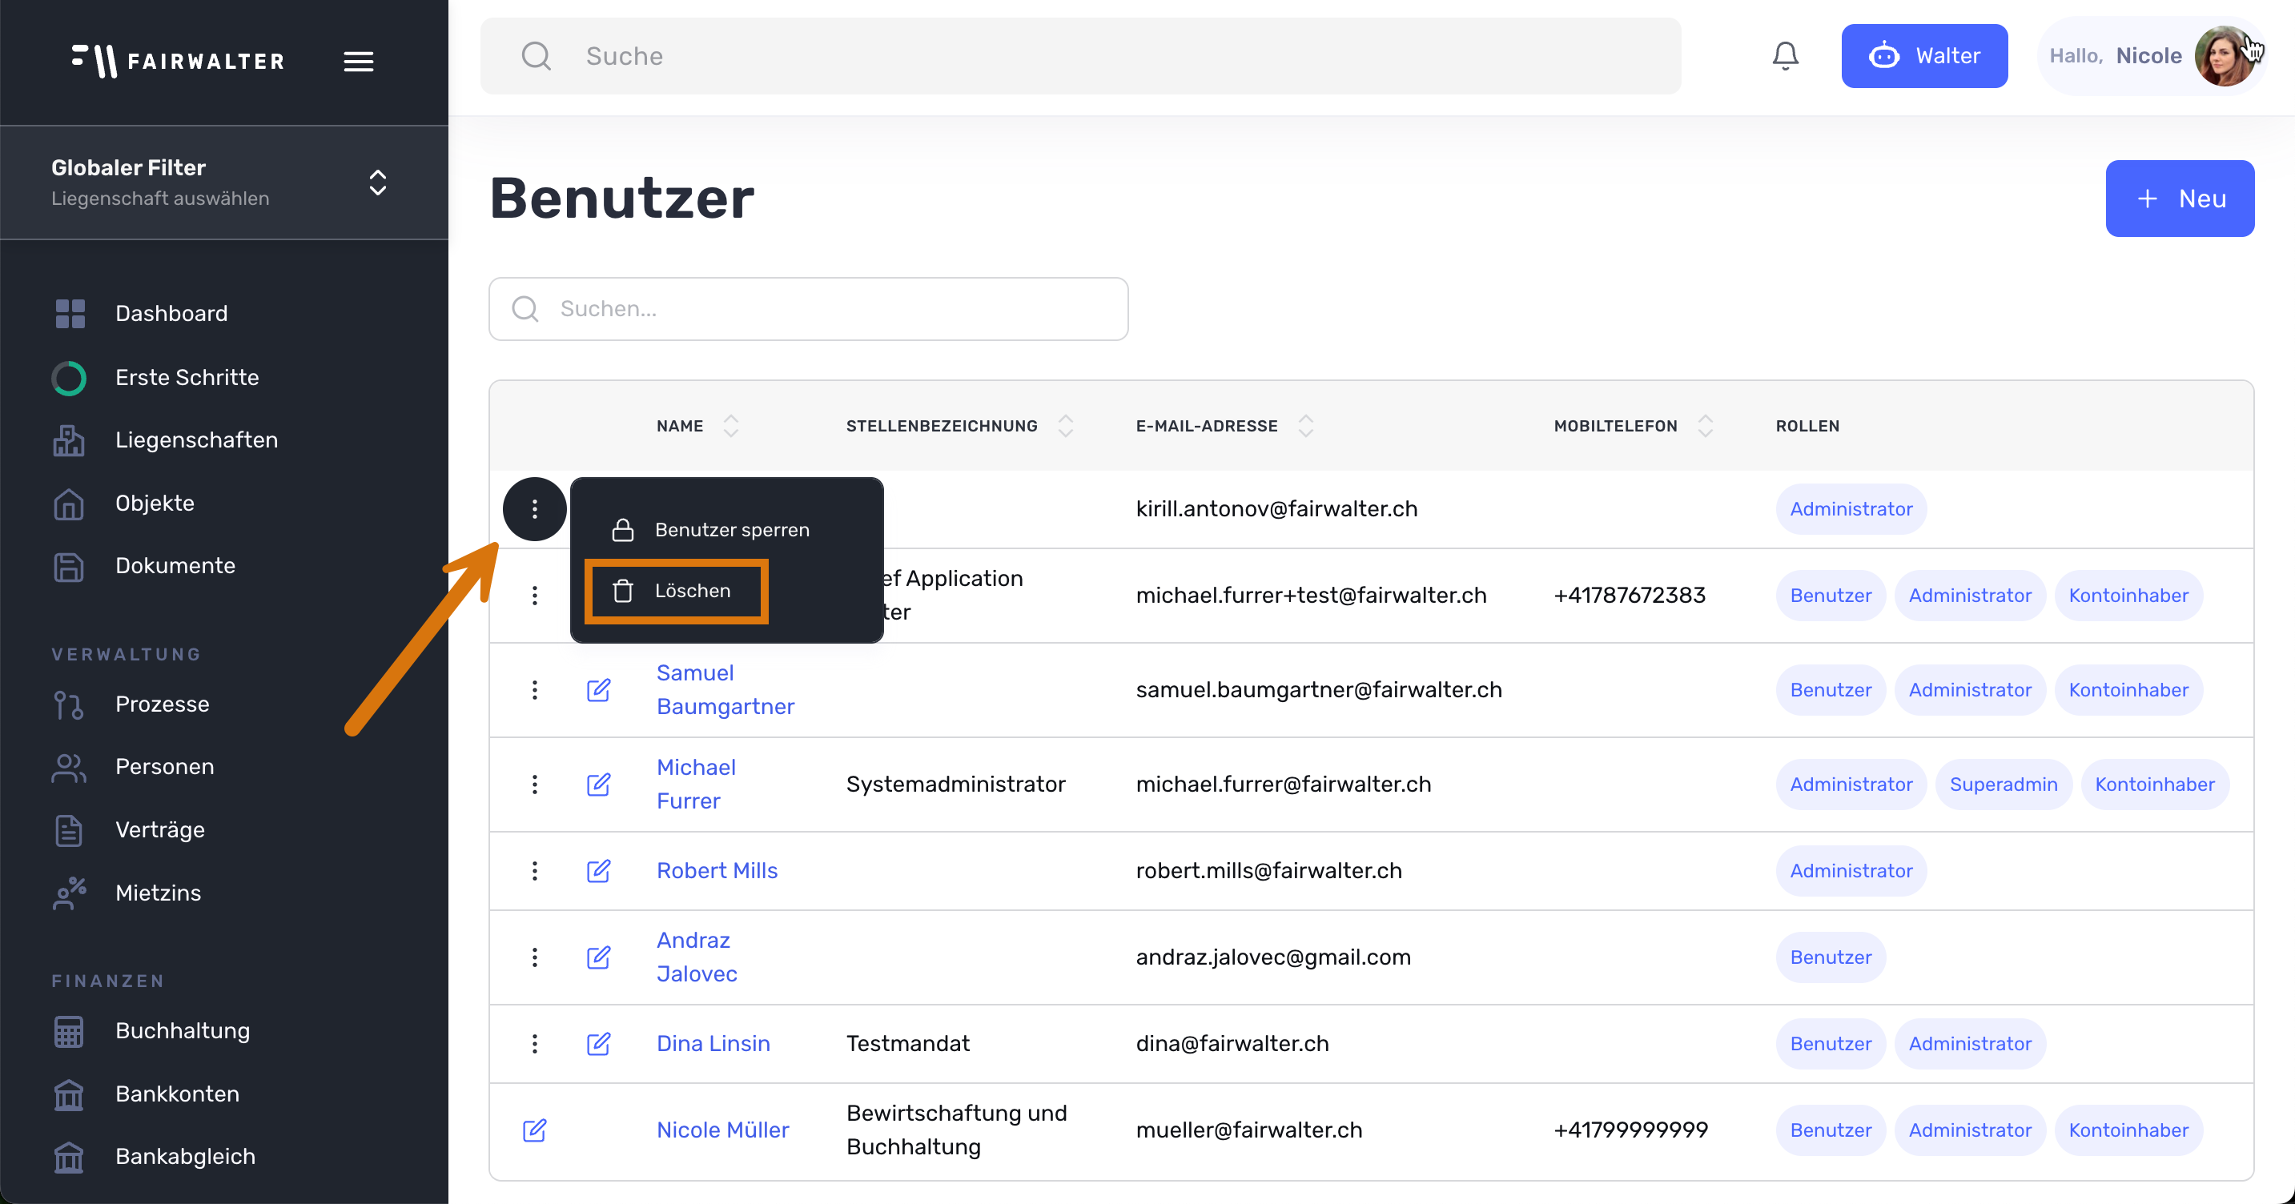Open the notifications bell
Image resolution: width=2295 pixels, height=1204 pixels.
click(x=1784, y=56)
